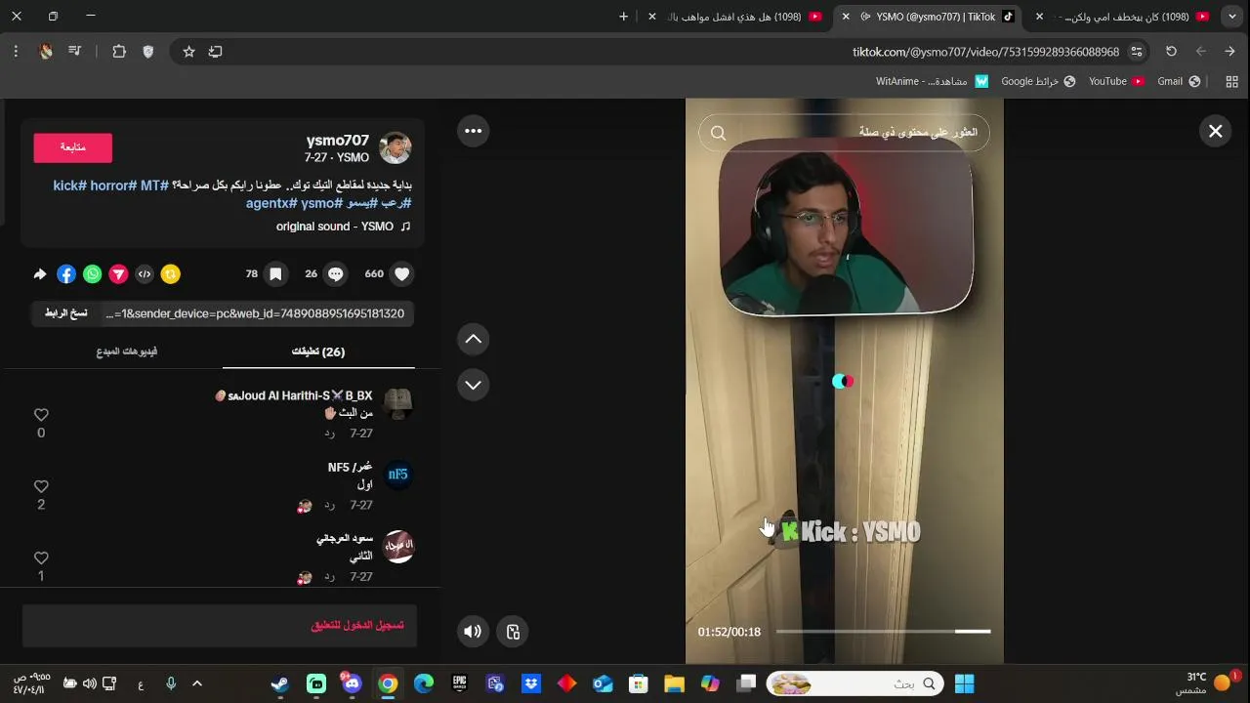Click log in to comment prompt

pos(357,625)
